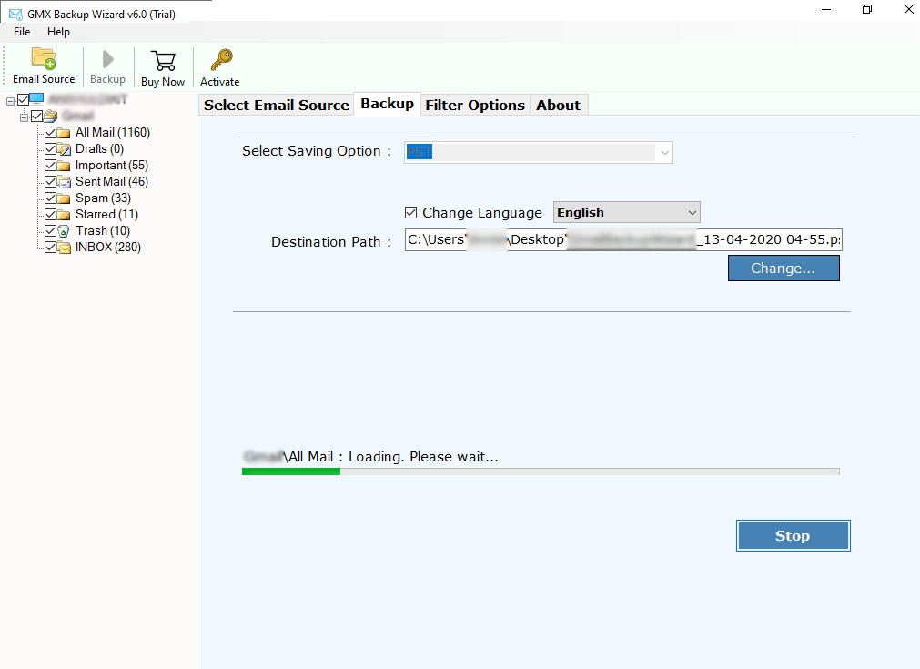Uncheck the All Mail (1160) checkbox
Image resolution: width=920 pixels, height=669 pixels.
tap(50, 132)
